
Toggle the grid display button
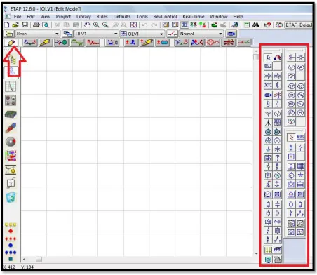(x=184, y=25)
